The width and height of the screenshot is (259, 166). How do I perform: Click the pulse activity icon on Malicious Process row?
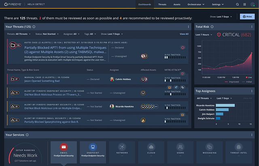(x=183, y=87)
